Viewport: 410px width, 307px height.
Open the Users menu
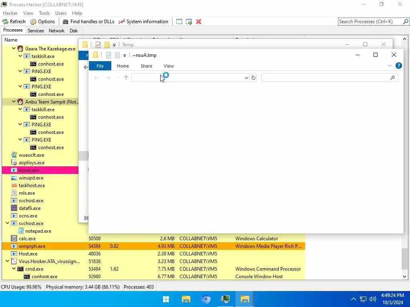pos(61,13)
